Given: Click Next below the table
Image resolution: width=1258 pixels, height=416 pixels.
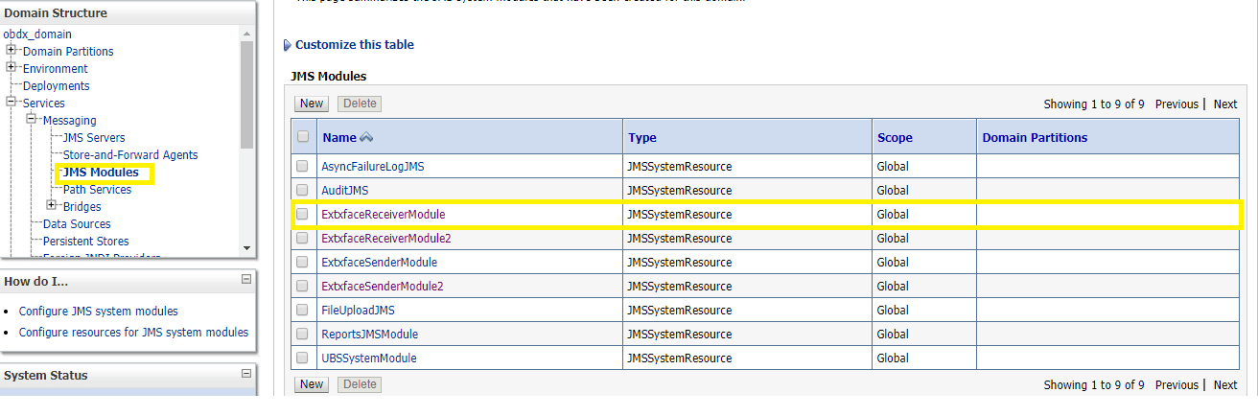Looking at the screenshot, I should pyautogui.click(x=1225, y=385).
